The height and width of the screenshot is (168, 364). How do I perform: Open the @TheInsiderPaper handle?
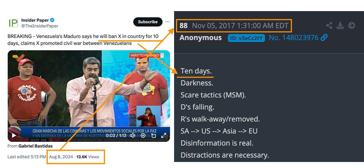pyautogui.click(x=40, y=26)
